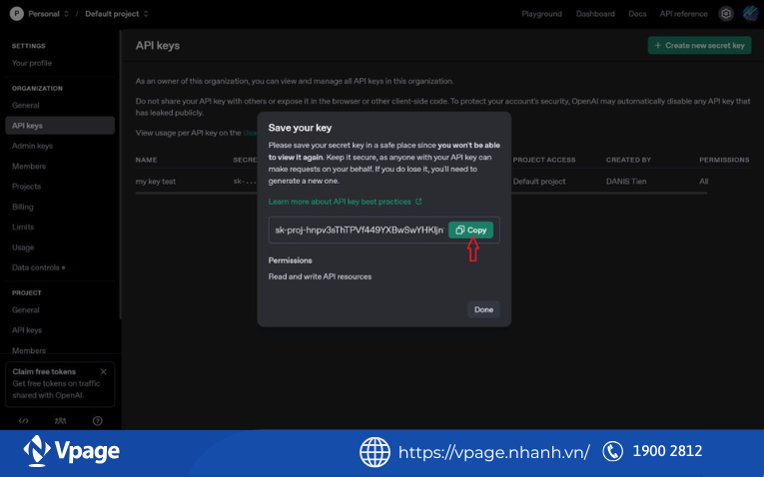The image size is (764, 477).
Task: Click the CREATED BY column header
Action: tap(628, 160)
